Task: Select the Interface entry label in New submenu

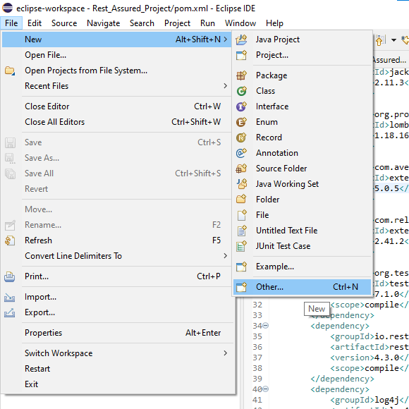Action: point(272,106)
